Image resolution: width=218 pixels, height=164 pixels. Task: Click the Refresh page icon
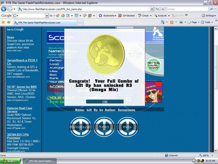pos(157,9)
